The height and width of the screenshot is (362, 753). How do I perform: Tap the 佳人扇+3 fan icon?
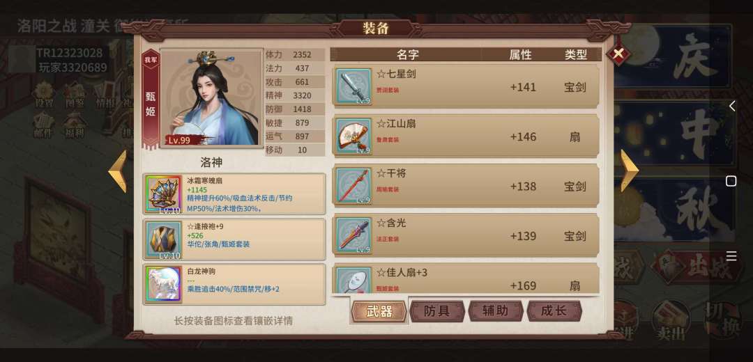(x=353, y=281)
